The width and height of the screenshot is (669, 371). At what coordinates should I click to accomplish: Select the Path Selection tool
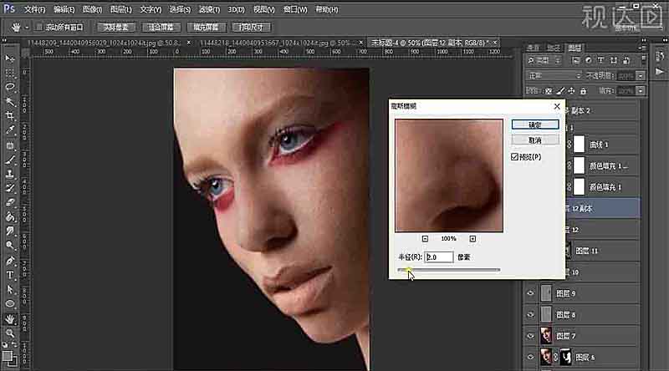(10, 290)
